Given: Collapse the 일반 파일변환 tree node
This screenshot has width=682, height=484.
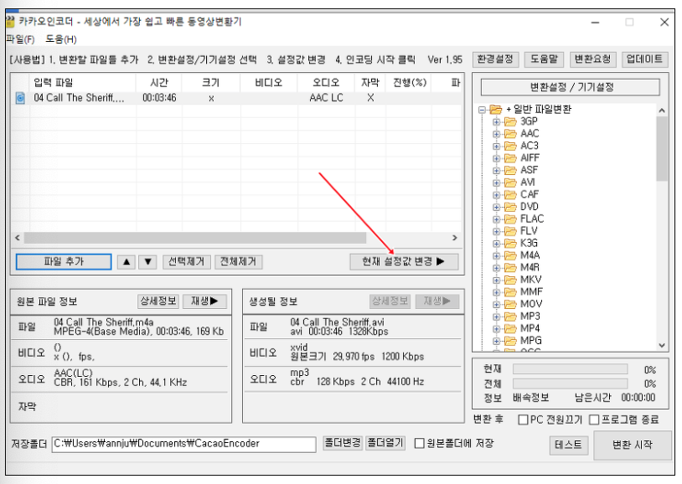Looking at the screenshot, I should [x=482, y=110].
